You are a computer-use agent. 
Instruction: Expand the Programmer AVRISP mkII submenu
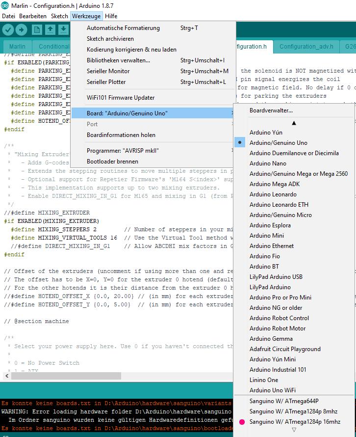[x=152, y=151]
